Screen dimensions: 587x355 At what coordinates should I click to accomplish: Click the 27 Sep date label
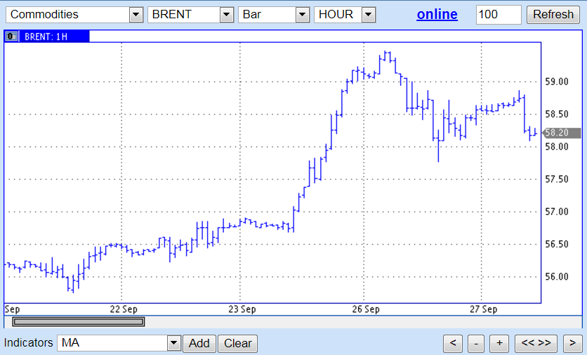484,309
